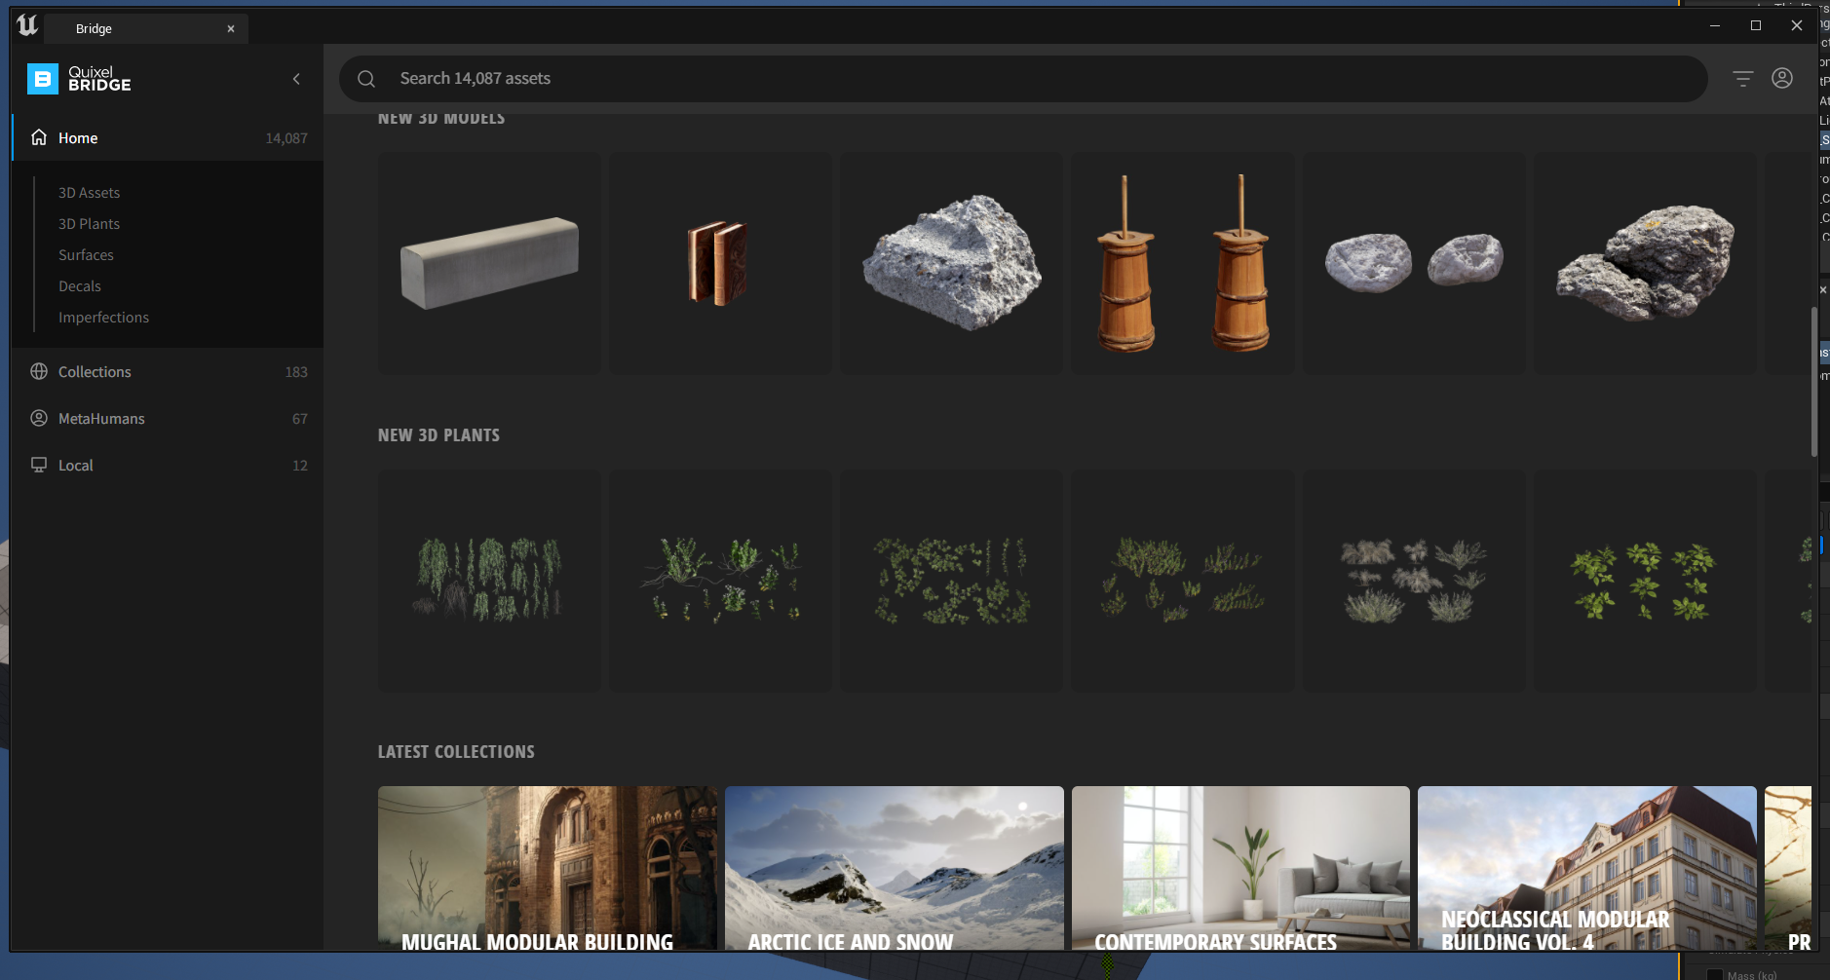Screen dimensions: 1830x980
Task: Minimize the Bridge window
Action: 1715,25
